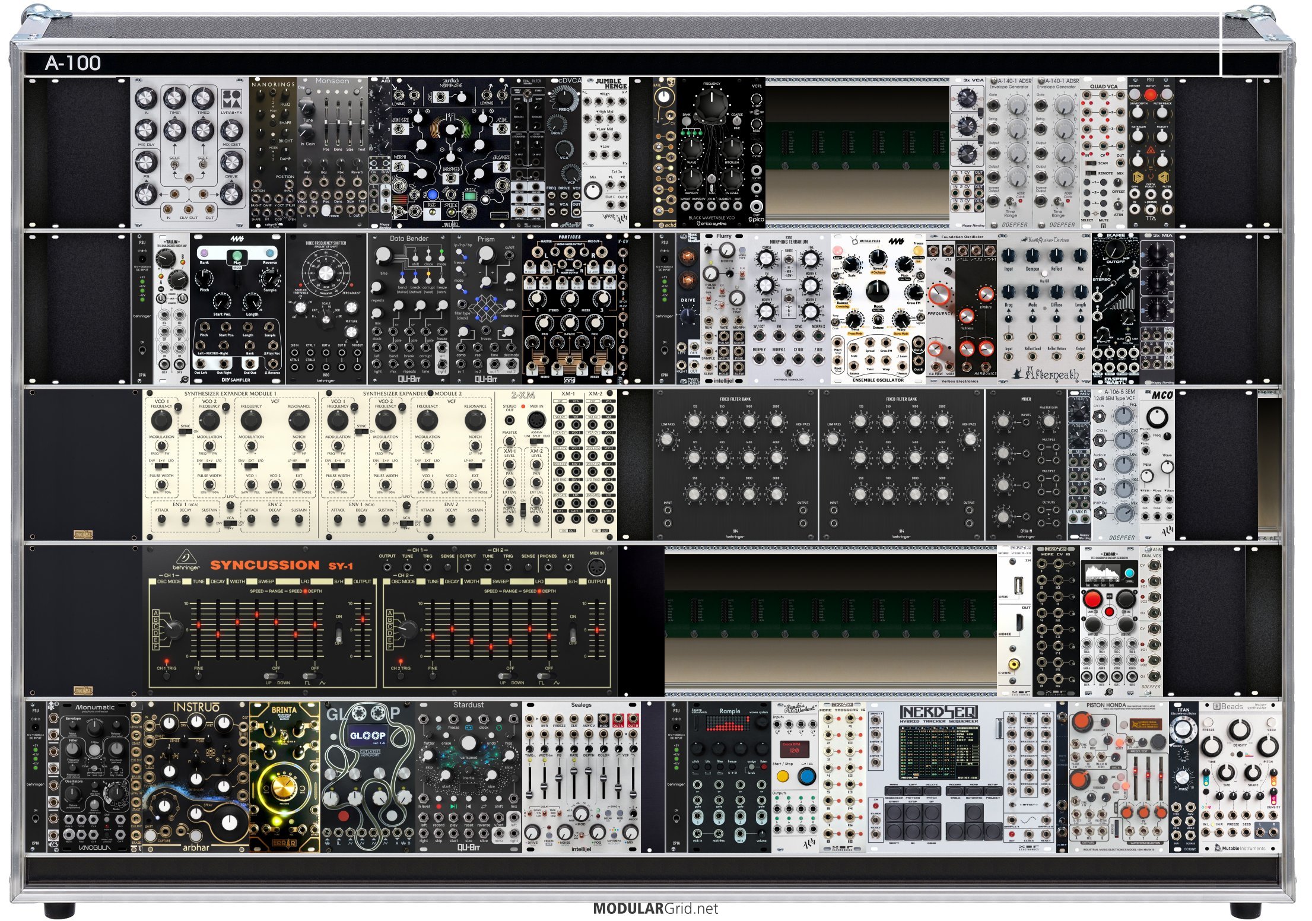Viewport: 1312px width, 921px height.
Task: Click the Tap Tempo button on Sealegs
Action: pyautogui.click(x=614, y=836)
